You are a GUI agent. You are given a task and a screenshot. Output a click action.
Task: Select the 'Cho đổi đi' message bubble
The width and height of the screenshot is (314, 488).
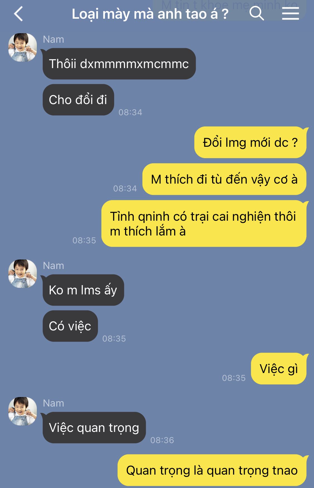pyautogui.click(x=78, y=100)
